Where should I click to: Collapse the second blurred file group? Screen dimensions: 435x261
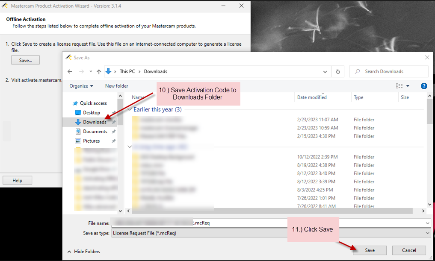point(130,147)
